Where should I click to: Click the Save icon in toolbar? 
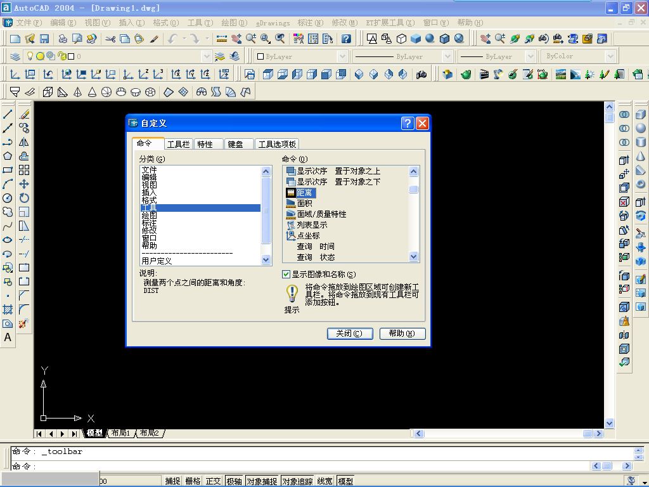44,39
